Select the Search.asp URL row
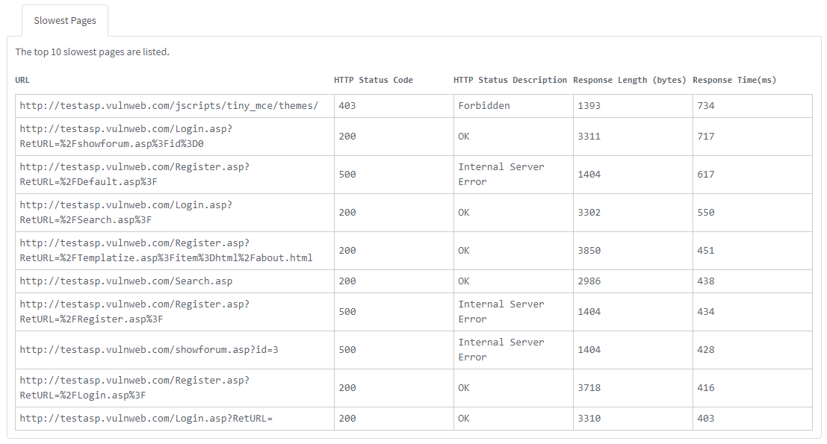The height and width of the screenshot is (444, 827). coord(126,281)
